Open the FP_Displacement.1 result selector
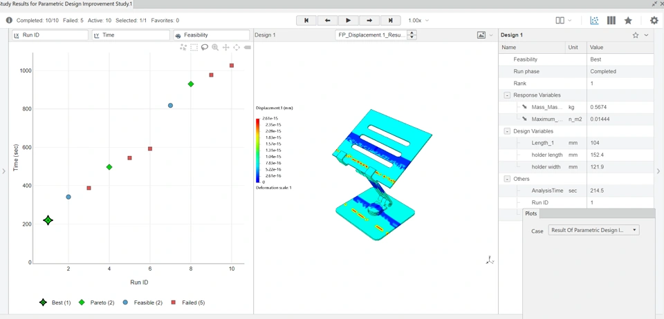This screenshot has height=319, width=664. coord(371,35)
